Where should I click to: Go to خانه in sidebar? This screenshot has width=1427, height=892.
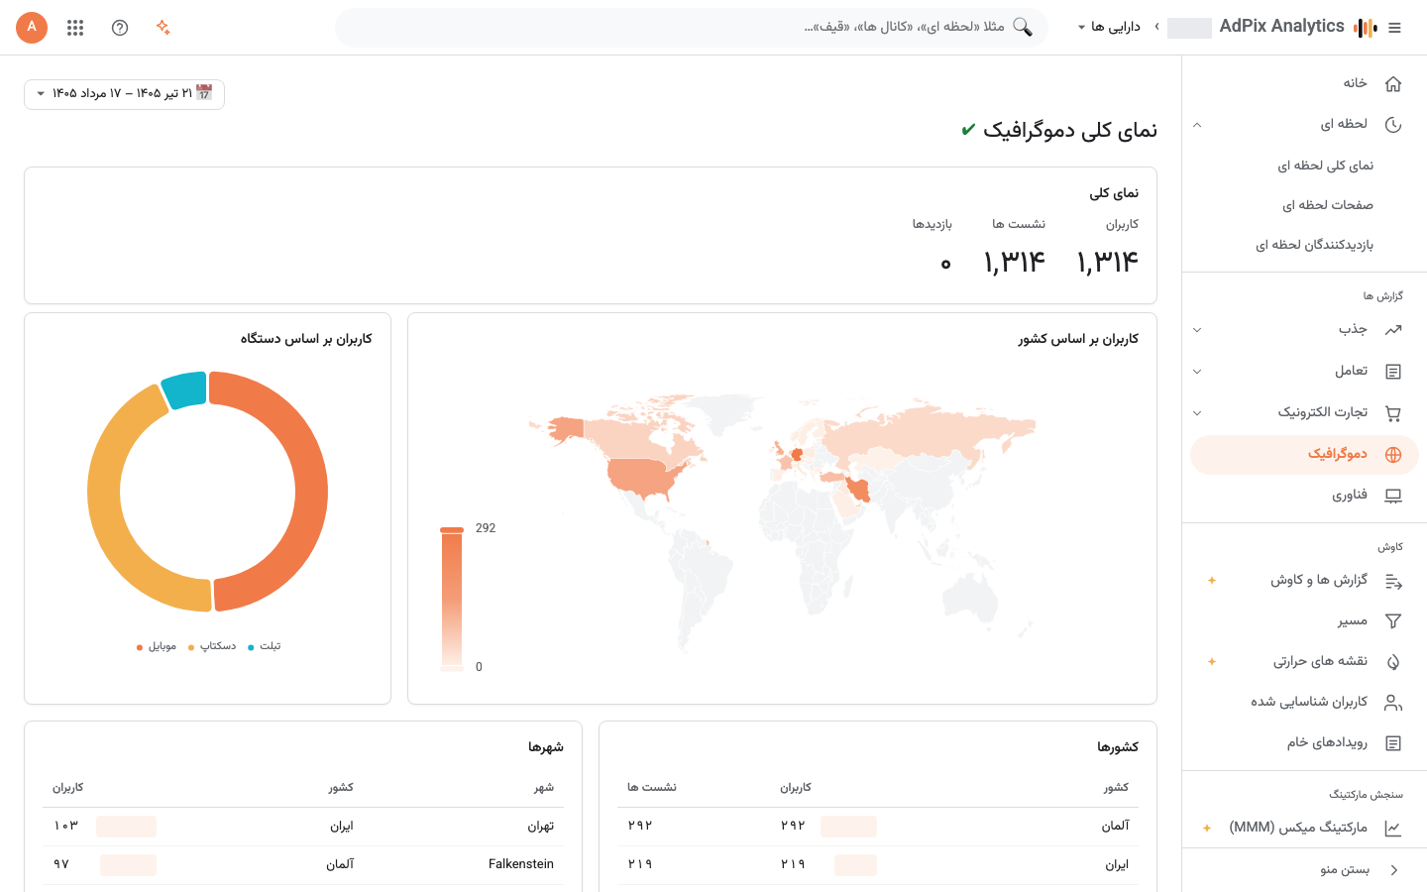click(x=1304, y=83)
